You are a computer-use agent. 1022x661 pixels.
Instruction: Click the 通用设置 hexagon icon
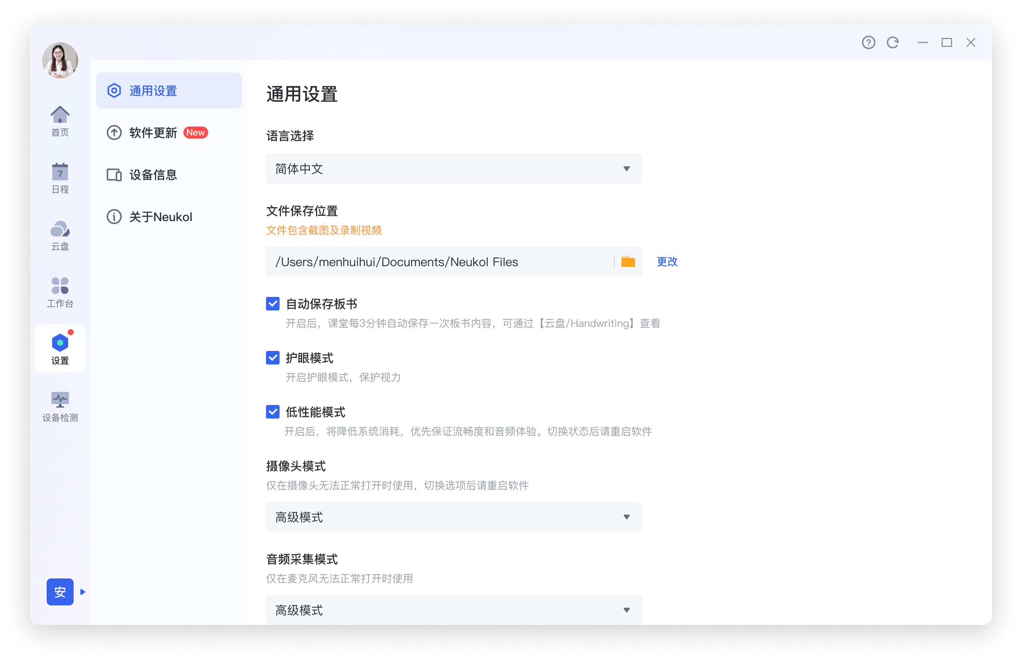pyautogui.click(x=114, y=90)
